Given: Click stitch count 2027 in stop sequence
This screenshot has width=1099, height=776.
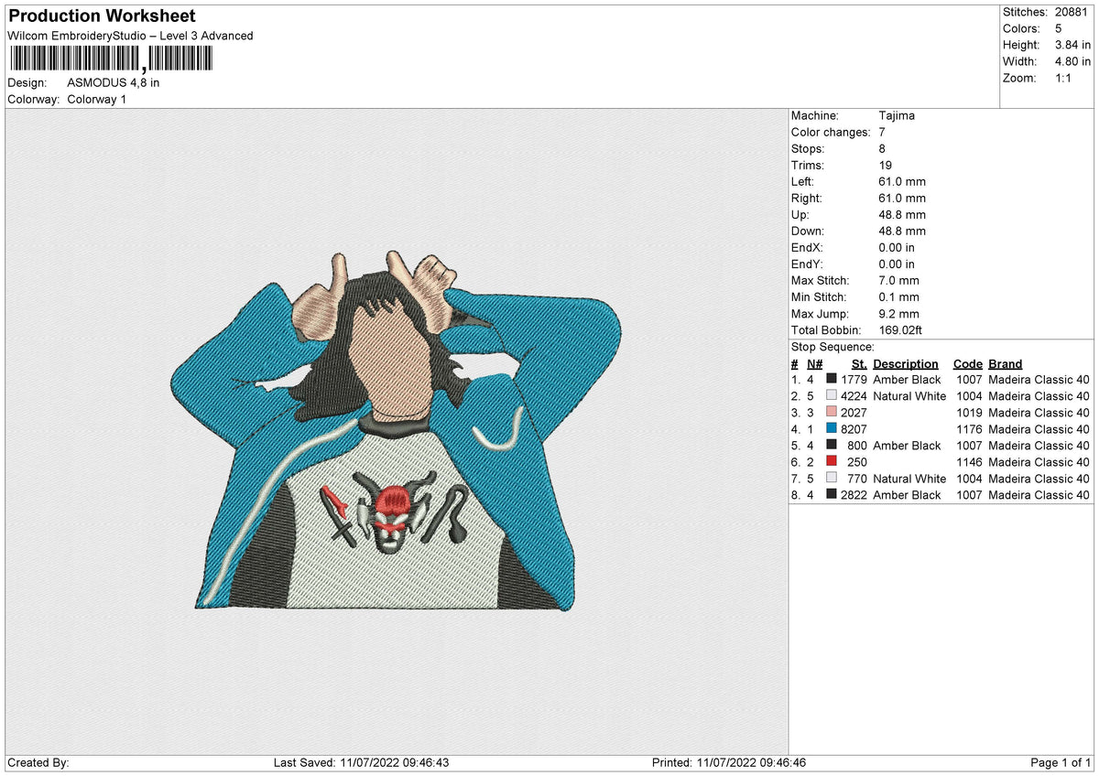Looking at the screenshot, I should (854, 413).
